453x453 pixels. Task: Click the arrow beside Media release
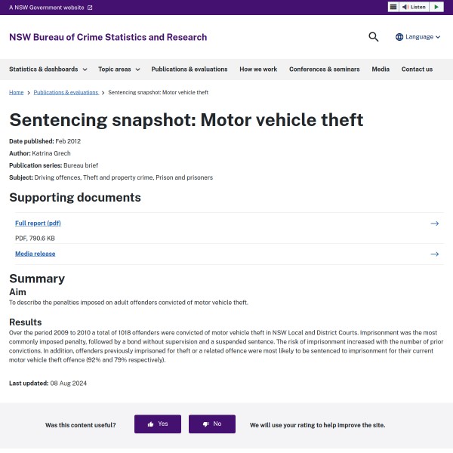coord(434,254)
